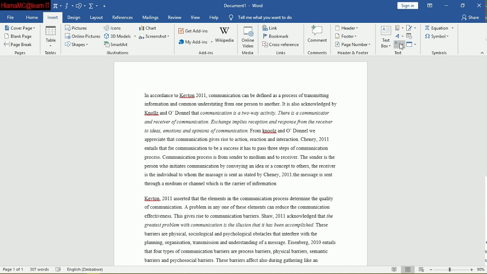The width and height of the screenshot is (487, 274).
Task: Click the Date & Time icon
Action: click(409, 36)
